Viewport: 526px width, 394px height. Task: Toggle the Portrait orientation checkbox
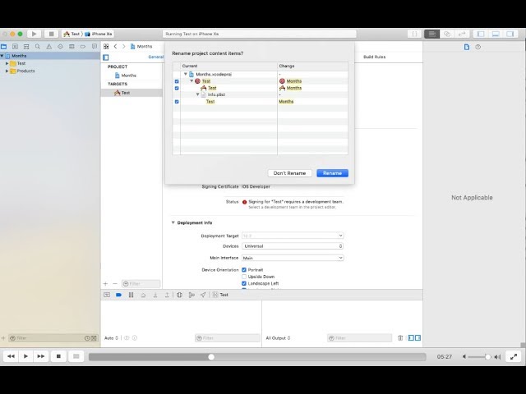(x=244, y=270)
